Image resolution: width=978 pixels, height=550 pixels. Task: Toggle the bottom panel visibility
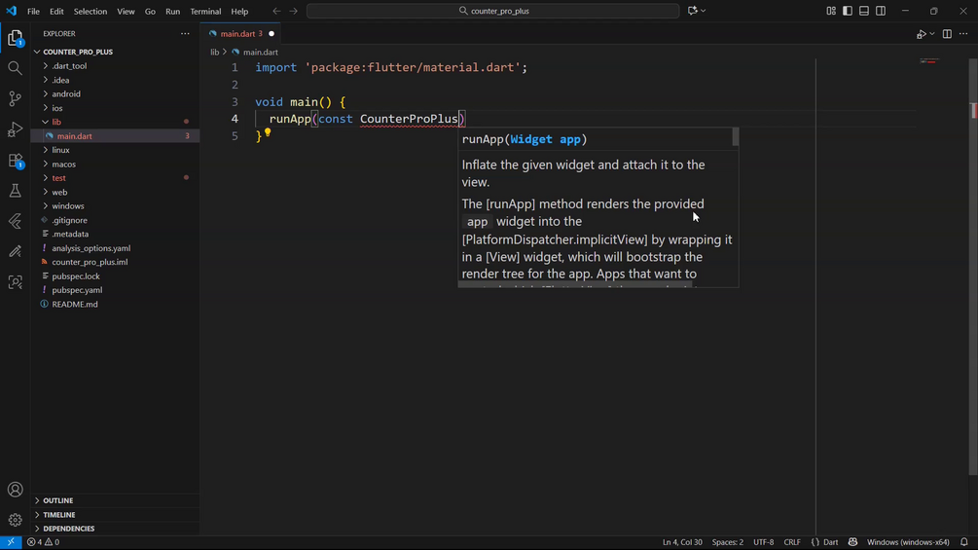(x=864, y=11)
